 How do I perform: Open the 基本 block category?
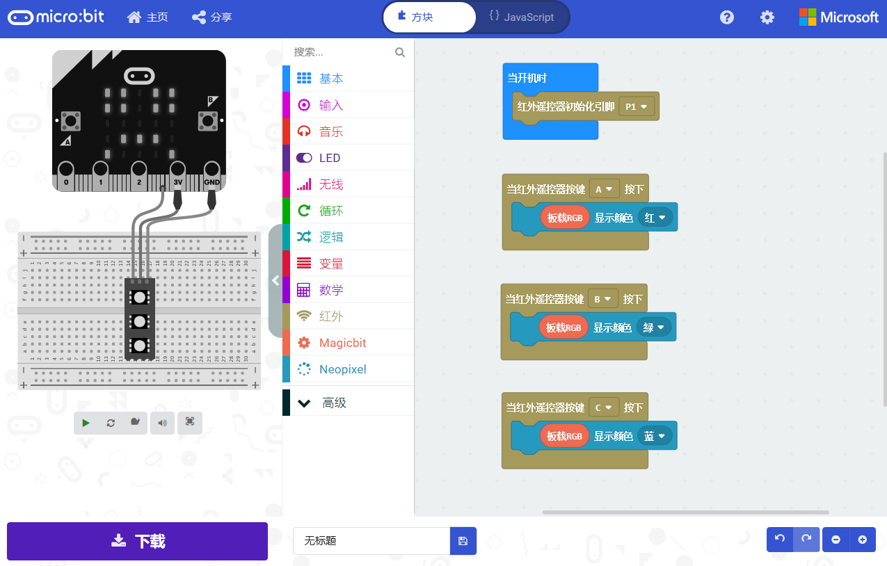pyautogui.click(x=348, y=79)
